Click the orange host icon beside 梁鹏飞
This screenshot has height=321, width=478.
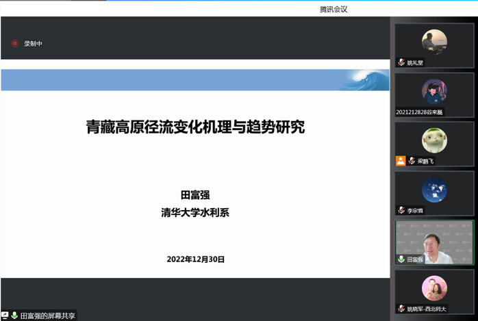pos(401,161)
